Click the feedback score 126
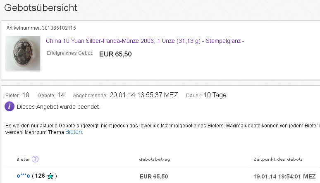 pyautogui.click(x=40, y=176)
